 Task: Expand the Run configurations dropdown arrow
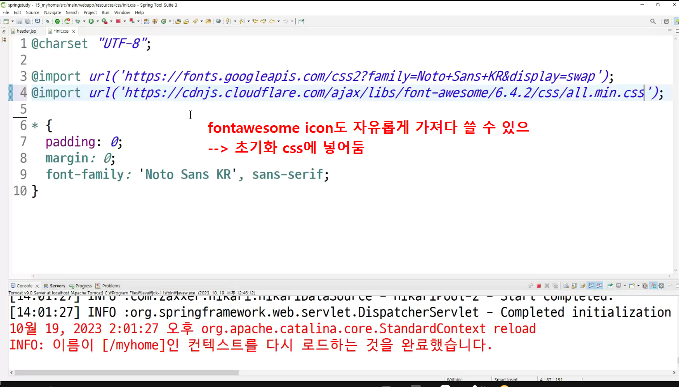tap(98, 21)
